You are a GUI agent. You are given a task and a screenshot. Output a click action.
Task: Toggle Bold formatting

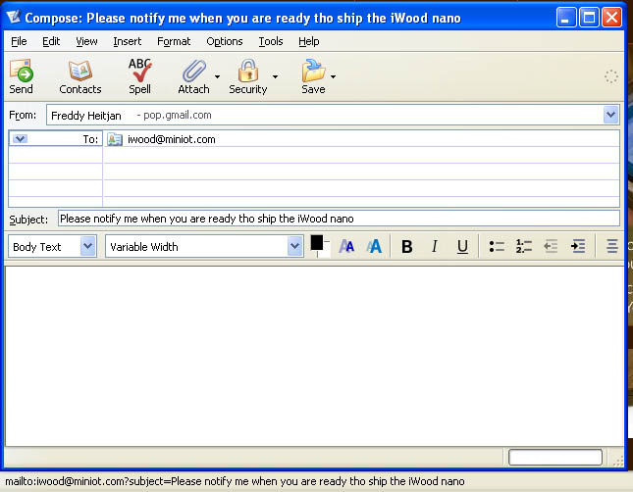coord(407,246)
